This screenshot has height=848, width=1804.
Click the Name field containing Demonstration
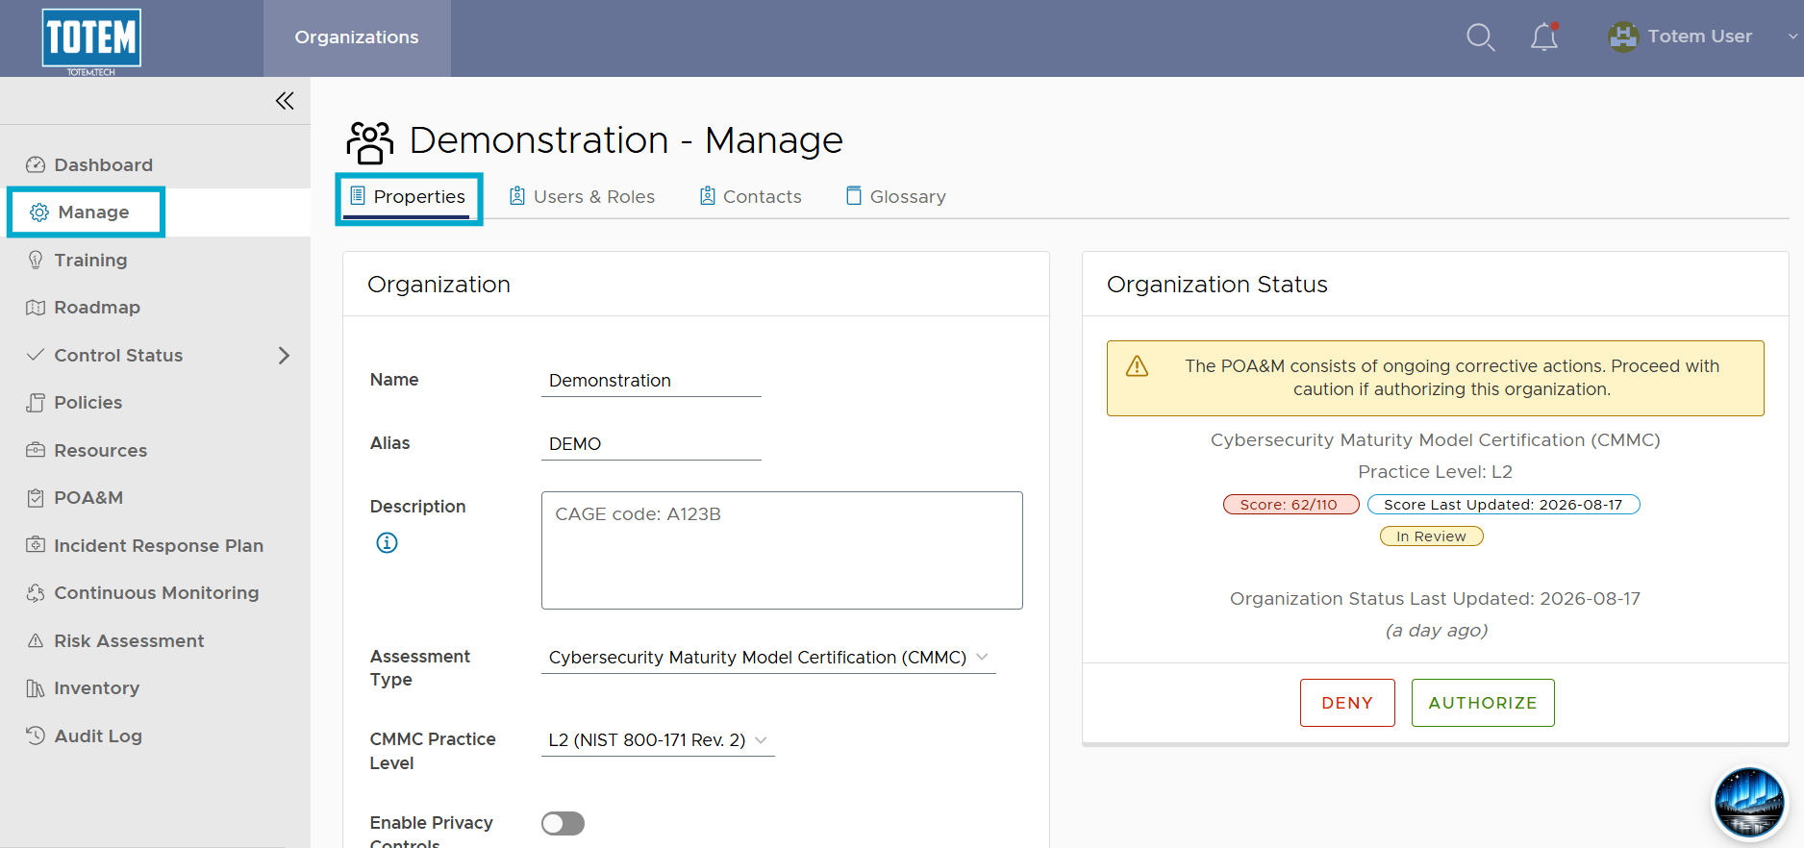(651, 381)
